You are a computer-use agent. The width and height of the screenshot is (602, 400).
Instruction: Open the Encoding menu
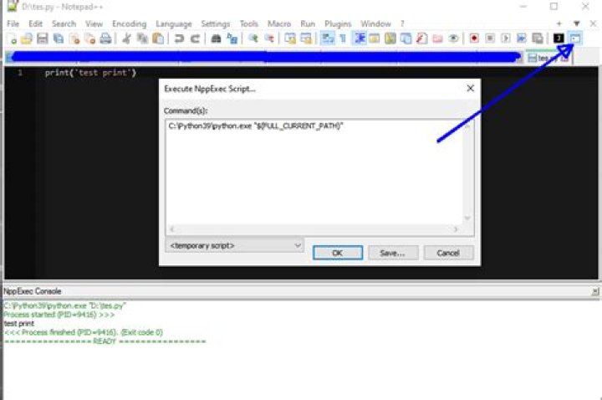pyautogui.click(x=130, y=23)
